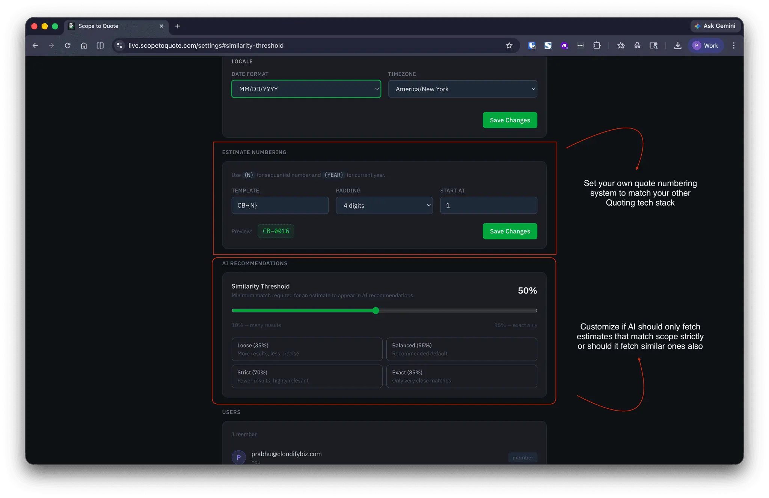Image resolution: width=769 pixels, height=498 pixels.
Task: Click Ask Gemini
Action: (x=715, y=26)
